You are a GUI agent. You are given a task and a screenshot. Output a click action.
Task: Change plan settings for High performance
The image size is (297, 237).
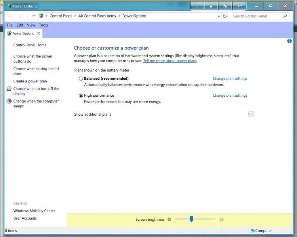coord(230,96)
